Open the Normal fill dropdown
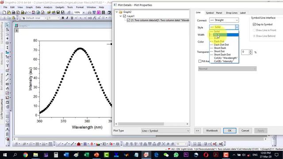The width and height of the screenshot is (283, 159). tap(227, 69)
